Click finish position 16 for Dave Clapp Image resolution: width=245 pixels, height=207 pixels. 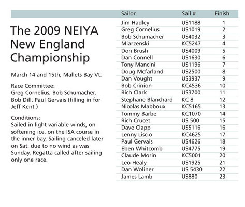click(222, 128)
